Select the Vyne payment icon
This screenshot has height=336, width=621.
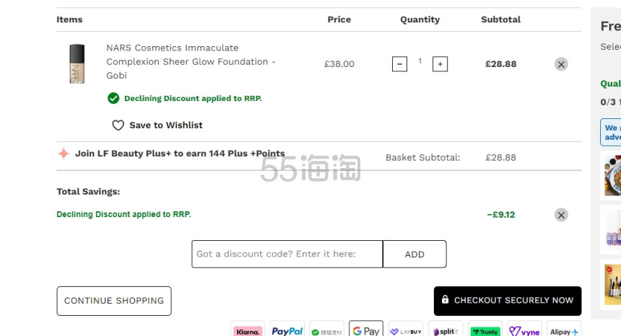coord(524,331)
